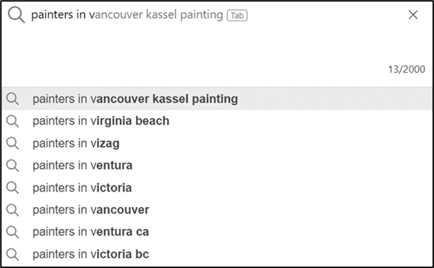Clear the search box with X

click(x=413, y=15)
